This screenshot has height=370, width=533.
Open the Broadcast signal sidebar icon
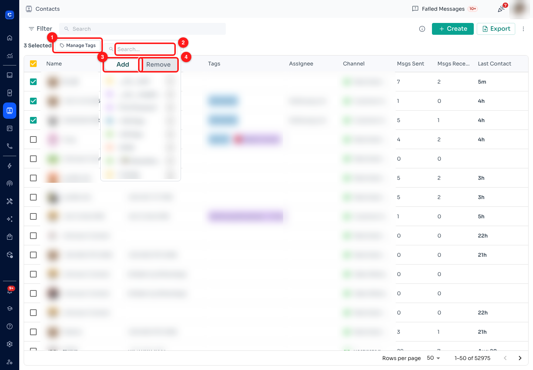pos(10,184)
